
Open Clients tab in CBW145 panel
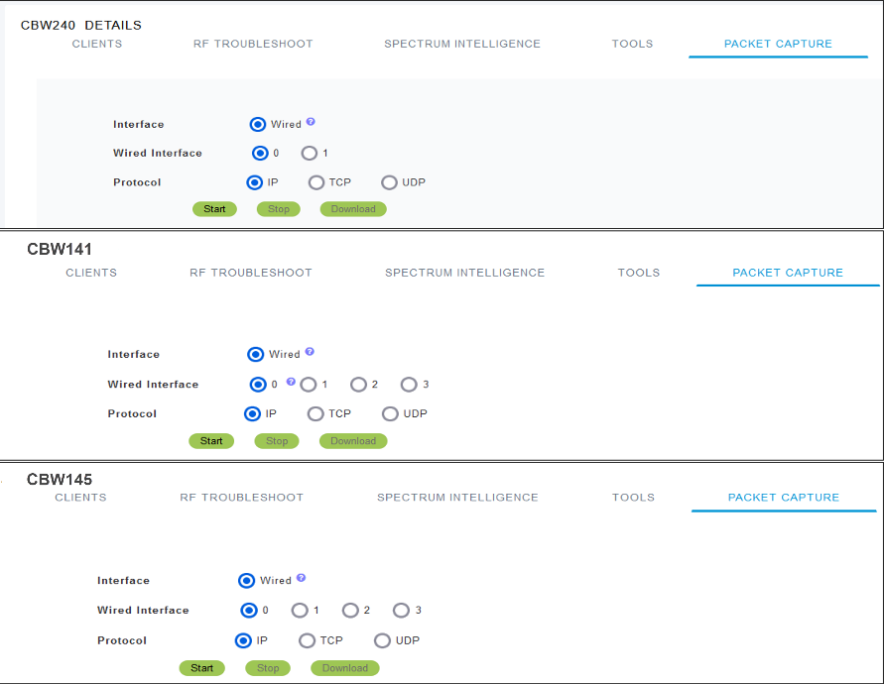click(80, 498)
